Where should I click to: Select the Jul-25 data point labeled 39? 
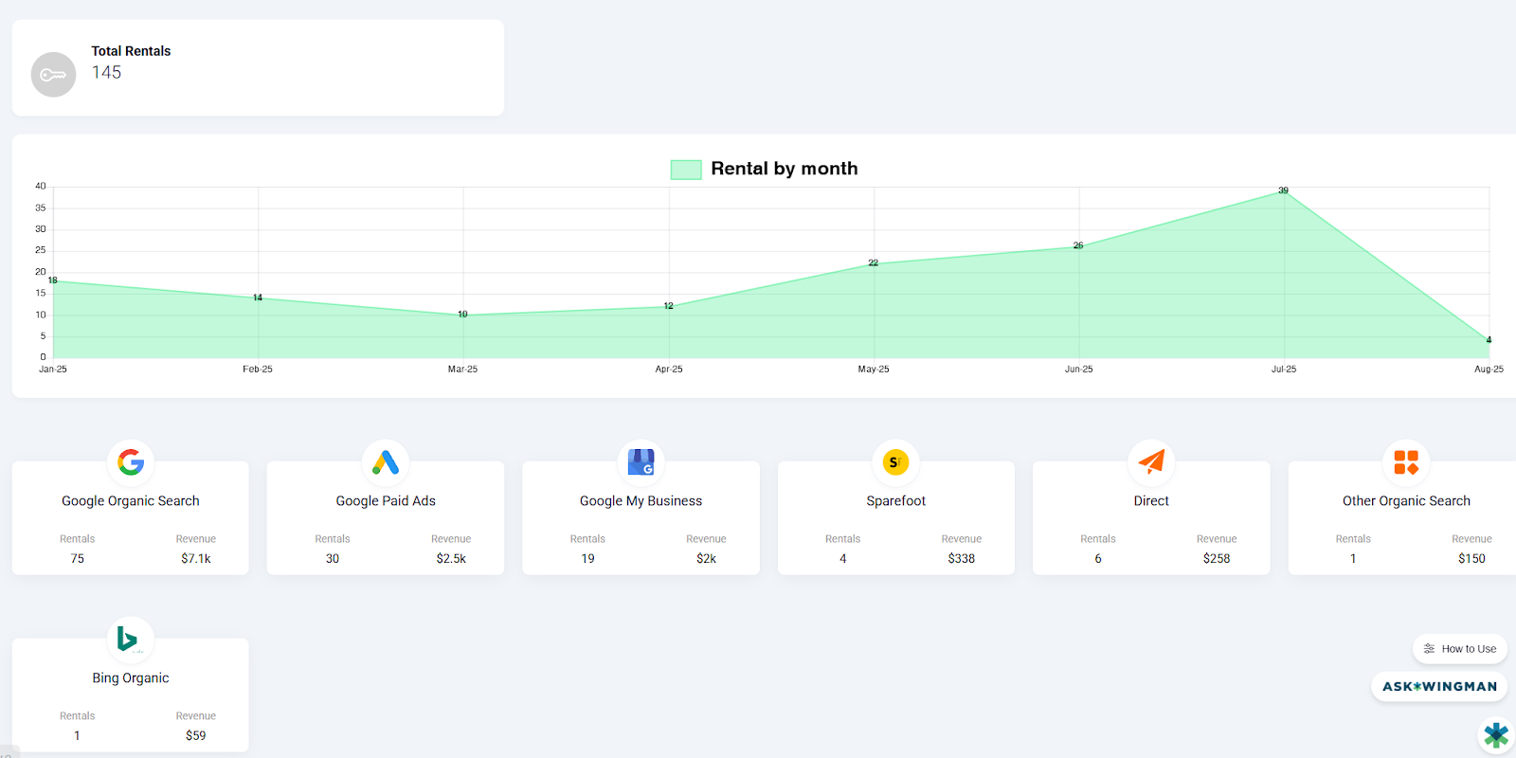(x=1284, y=191)
